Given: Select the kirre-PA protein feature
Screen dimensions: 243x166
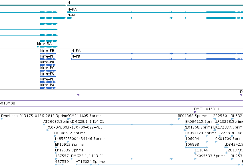Looking at the screenshot, I should click(48, 88).
